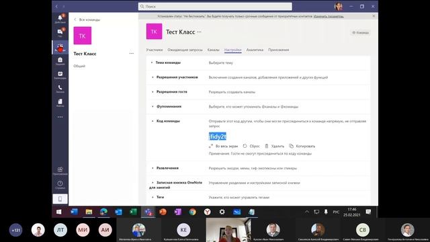430x242 pixels.
Task: Open OneNote from the taskbar
Action: click(x=177, y=212)
